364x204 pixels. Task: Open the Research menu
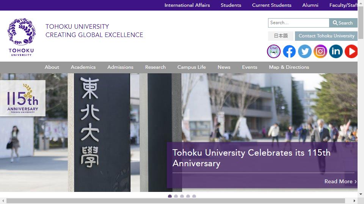[155, 67]
